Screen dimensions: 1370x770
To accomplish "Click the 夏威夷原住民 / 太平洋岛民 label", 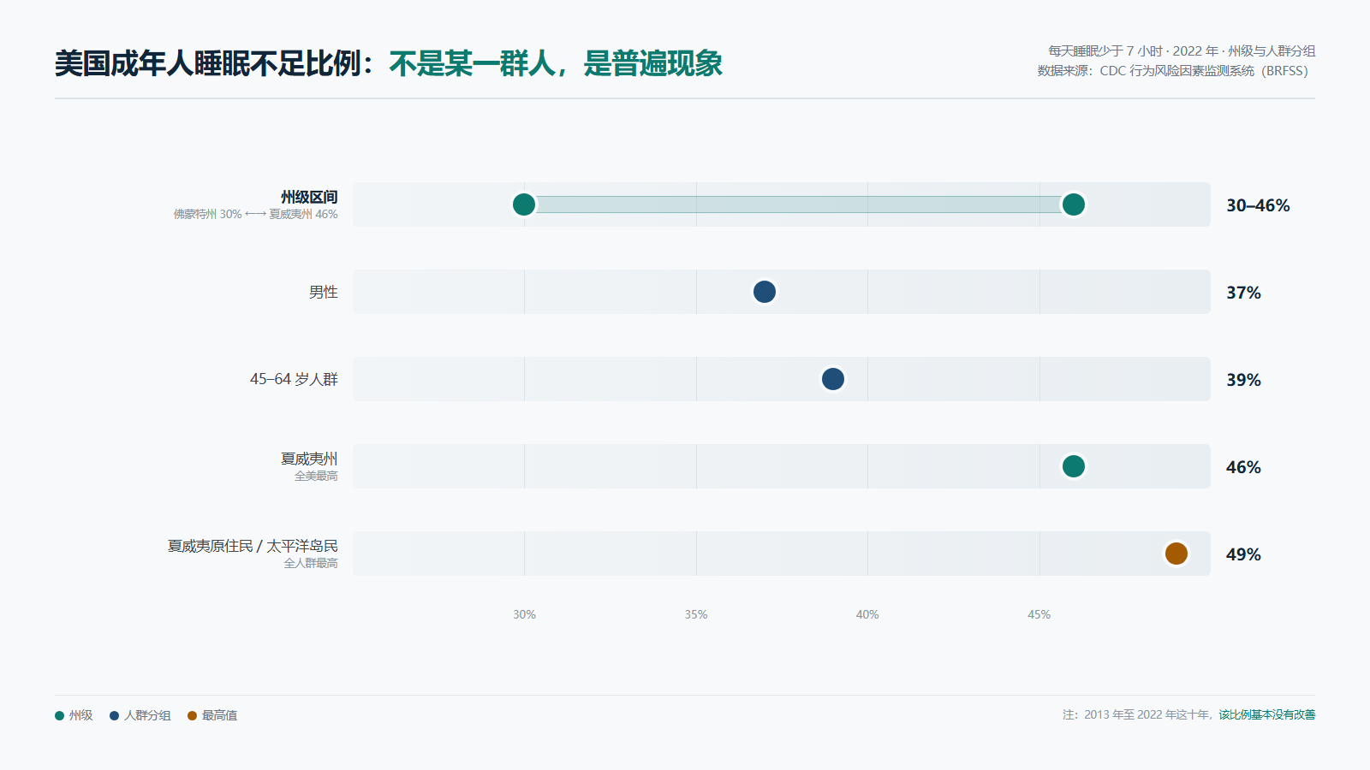I will coord(253,546).
